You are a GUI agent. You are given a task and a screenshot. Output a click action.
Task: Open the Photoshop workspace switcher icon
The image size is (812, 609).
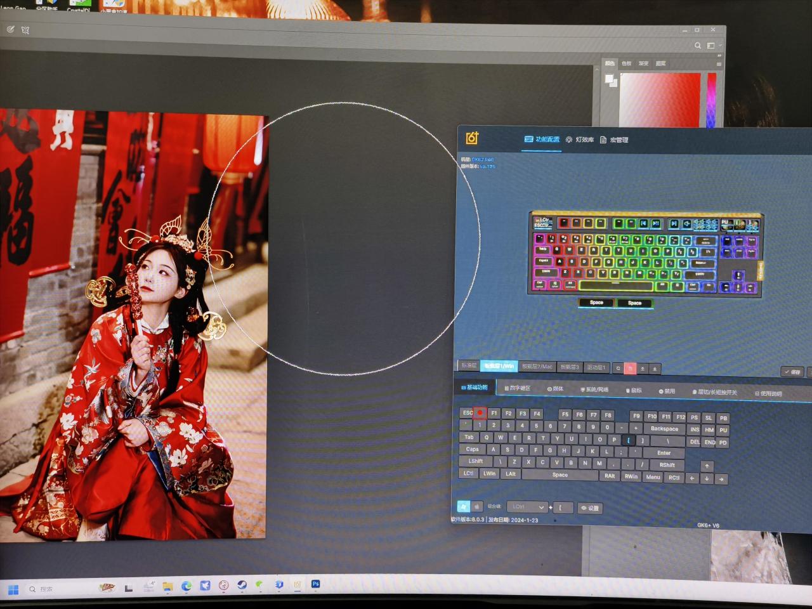point(711,46)
